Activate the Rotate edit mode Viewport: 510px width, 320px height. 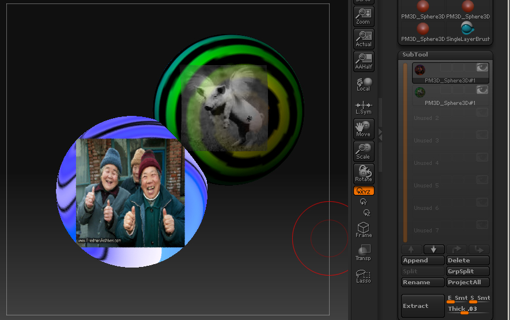coord(364,174)
